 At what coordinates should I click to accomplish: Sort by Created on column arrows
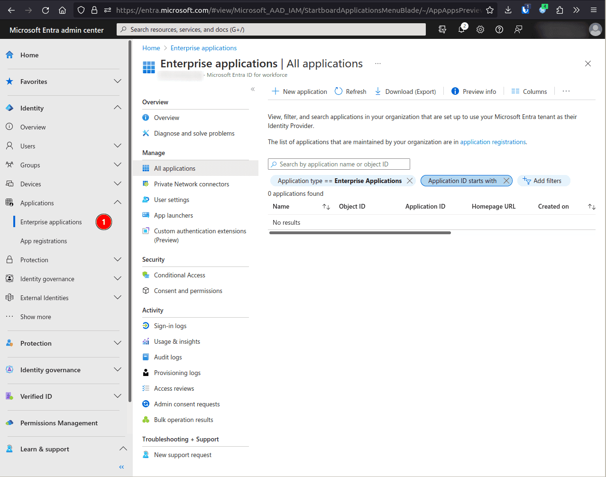591,207
